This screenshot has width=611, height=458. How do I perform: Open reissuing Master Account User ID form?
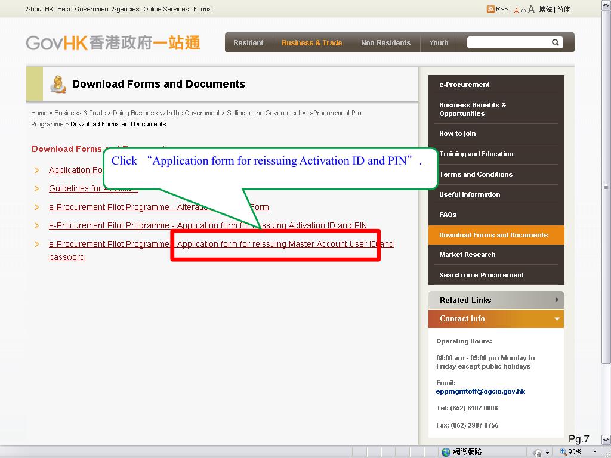click(x=221, y=244)
